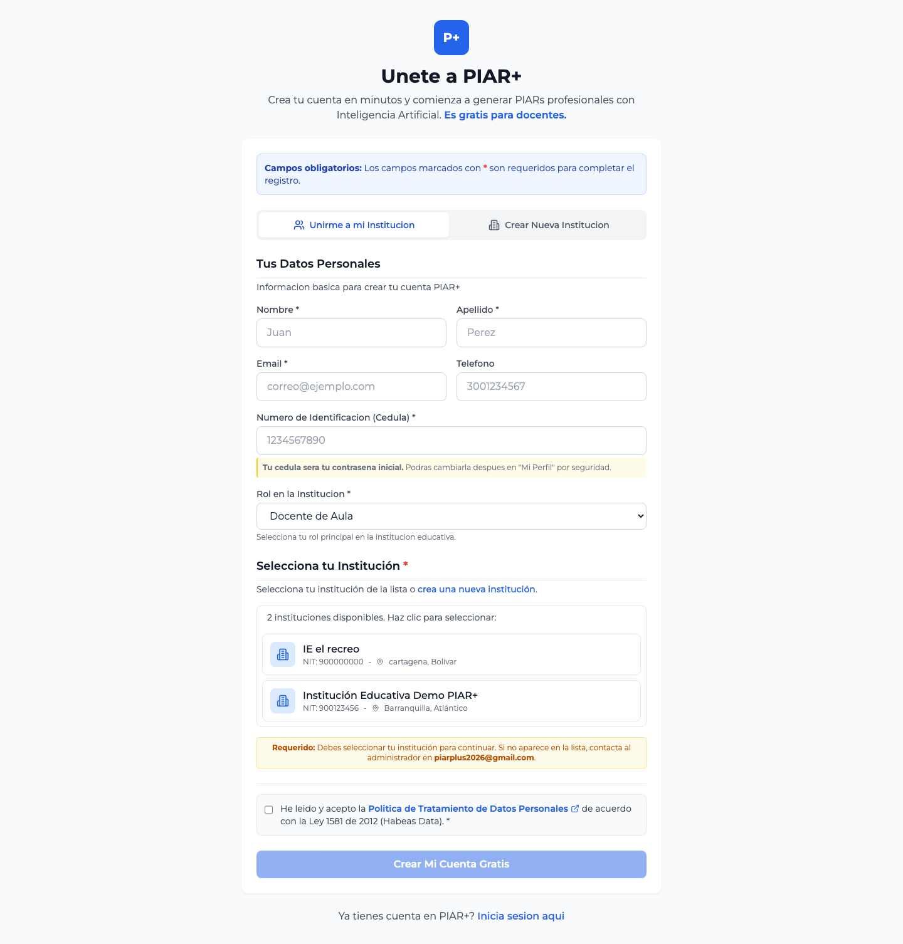Click into the Email input field
903x944 pixels.
(351, 387)
